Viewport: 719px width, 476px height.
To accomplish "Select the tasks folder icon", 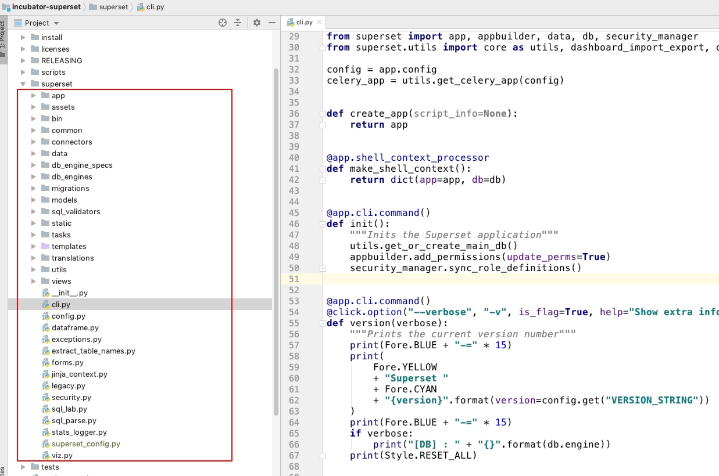I will click(x=45, y=235).
